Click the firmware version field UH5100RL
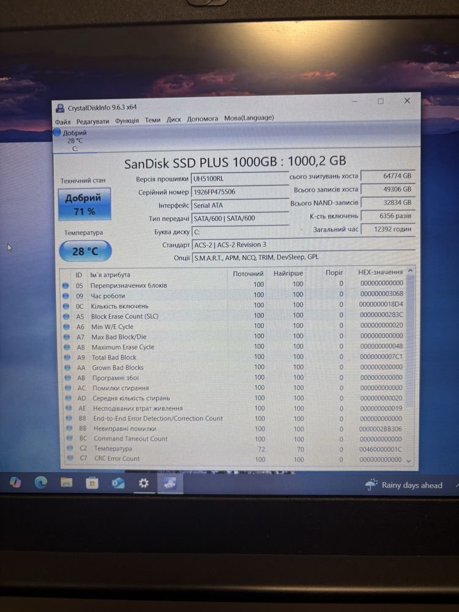This screenshot has height=612, width=459. tap(240, 179)
